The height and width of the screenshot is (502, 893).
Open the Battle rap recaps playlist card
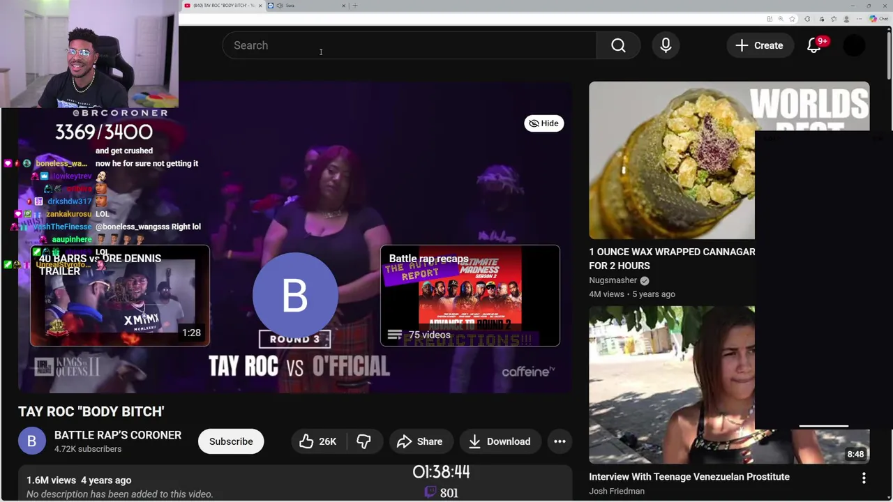click(x=470, y=296)
